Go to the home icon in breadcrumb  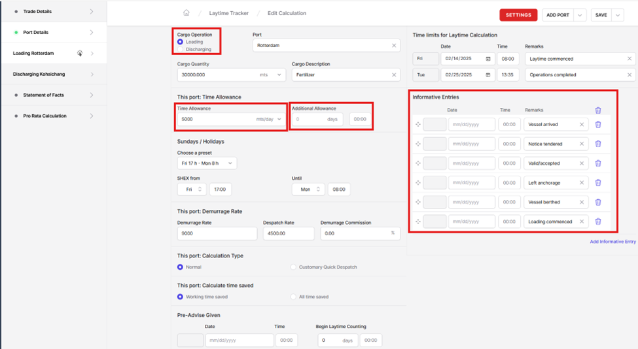(186, 12)
